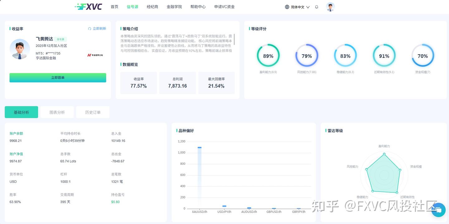Open the notification bell
The width and height of the screenshot is (449, 224).
tap(317, 7)
